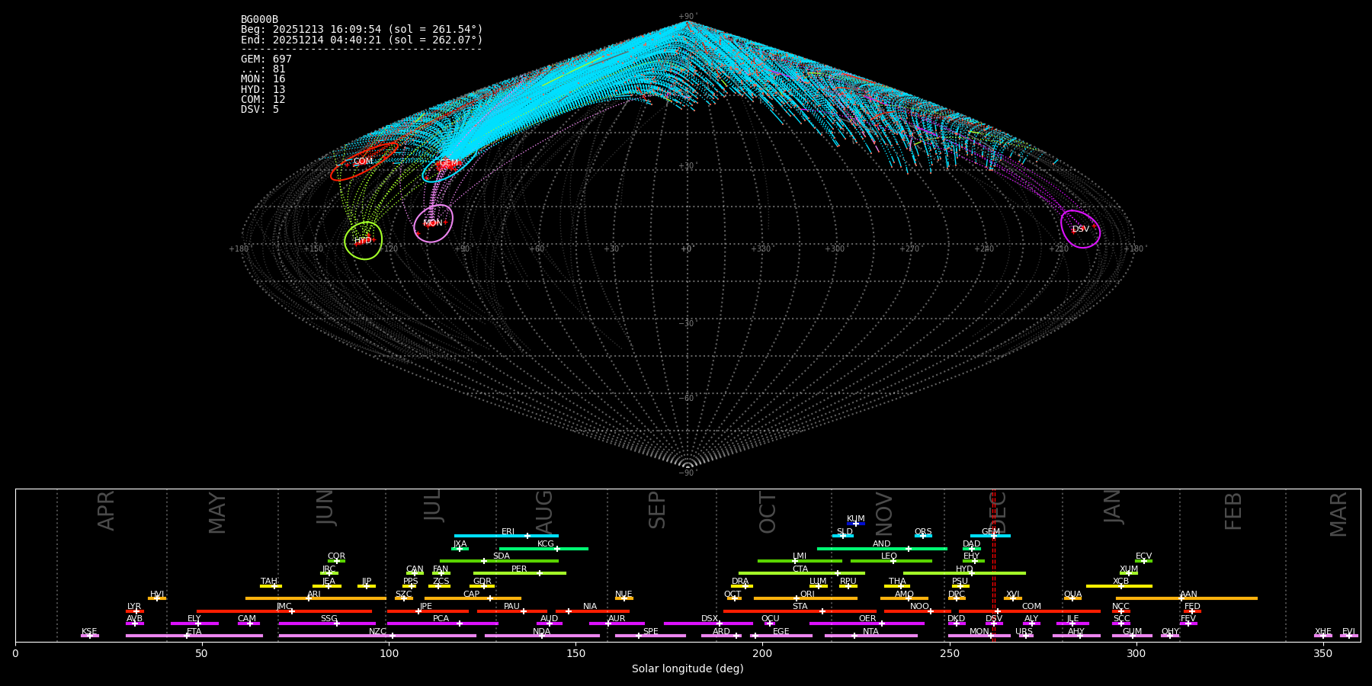Select the COM radiant ellipse on map
The height and width of the screenshot is (686, 1372).
pyautogui.click(x=364, y=162)
